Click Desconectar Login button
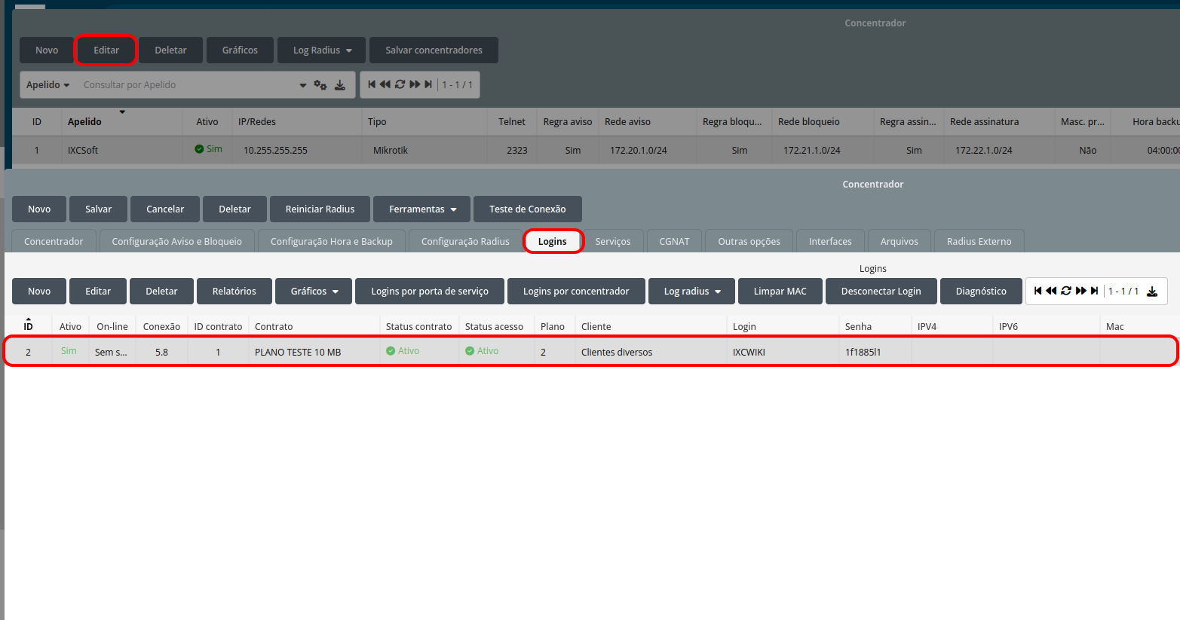 pyautogui.click(x=881, y=292)
